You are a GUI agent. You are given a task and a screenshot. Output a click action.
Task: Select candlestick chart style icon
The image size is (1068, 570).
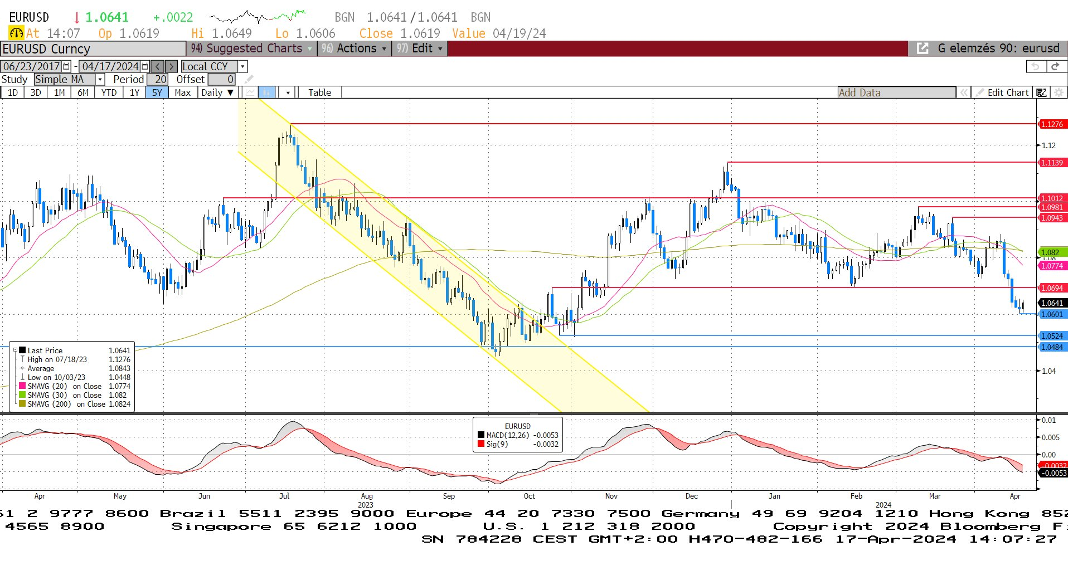click(x=267, y=92)
